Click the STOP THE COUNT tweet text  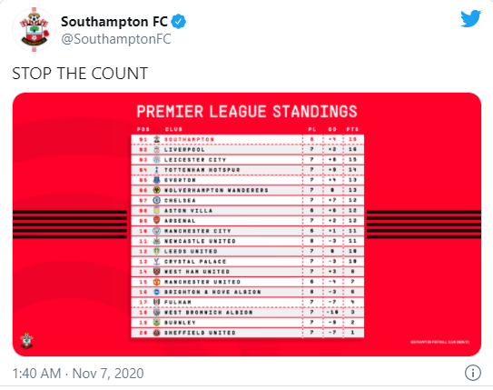click(x=80, y=74)
